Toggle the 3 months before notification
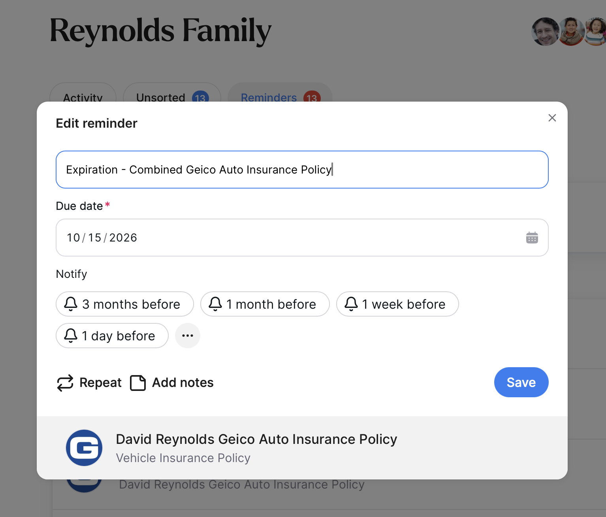Screen dimensions: 606x517 coord(125,304)
